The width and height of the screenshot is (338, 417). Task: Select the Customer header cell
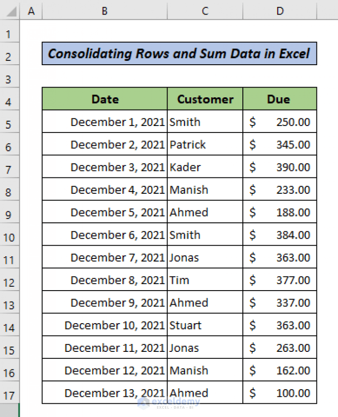[204, 99]
